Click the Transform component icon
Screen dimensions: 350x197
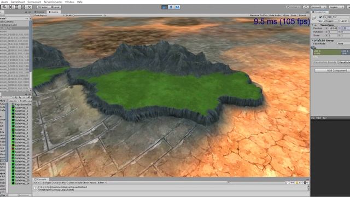(x=316, y=25)
